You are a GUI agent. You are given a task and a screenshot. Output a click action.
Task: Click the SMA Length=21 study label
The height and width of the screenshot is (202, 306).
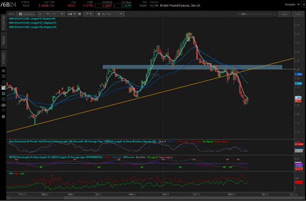coord(33,23)
